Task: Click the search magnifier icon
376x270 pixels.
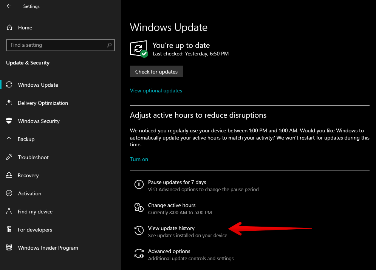Action: pos(109,45)
